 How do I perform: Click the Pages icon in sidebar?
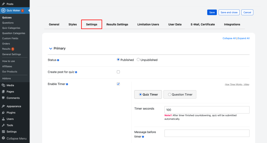(3, 92)
